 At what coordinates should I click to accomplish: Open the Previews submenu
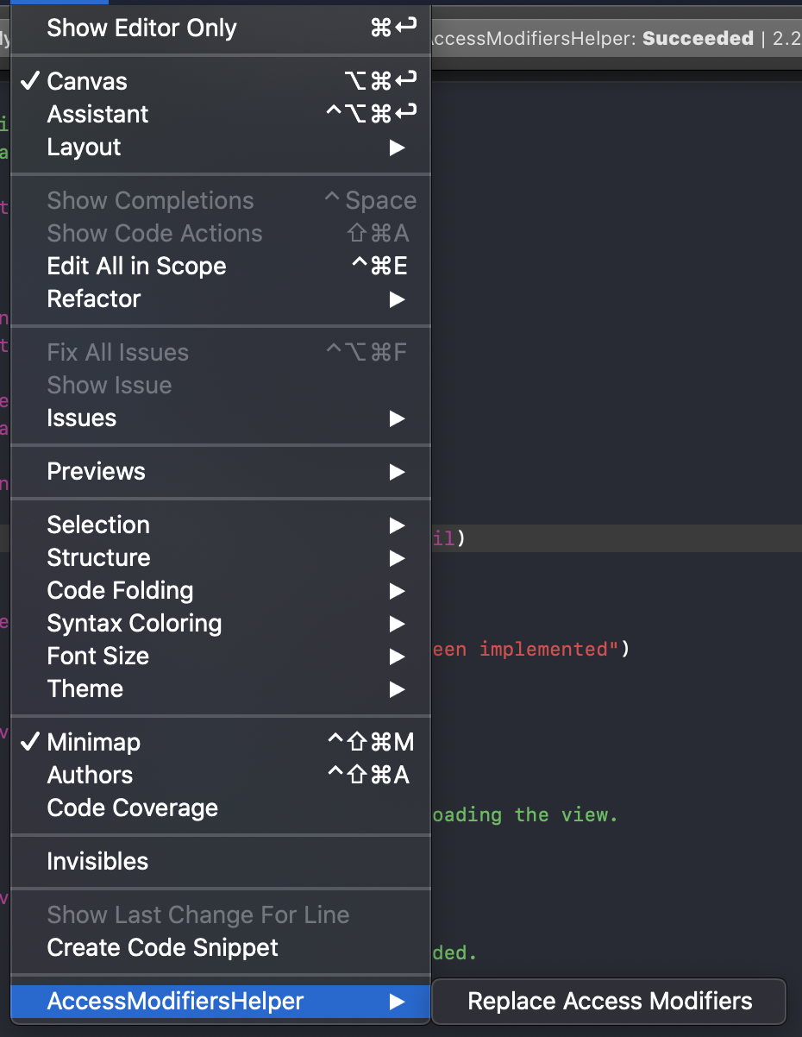click(x=96, y=471)
